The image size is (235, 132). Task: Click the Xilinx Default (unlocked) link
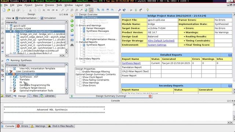pyautogui.click(x=161, y=41)
